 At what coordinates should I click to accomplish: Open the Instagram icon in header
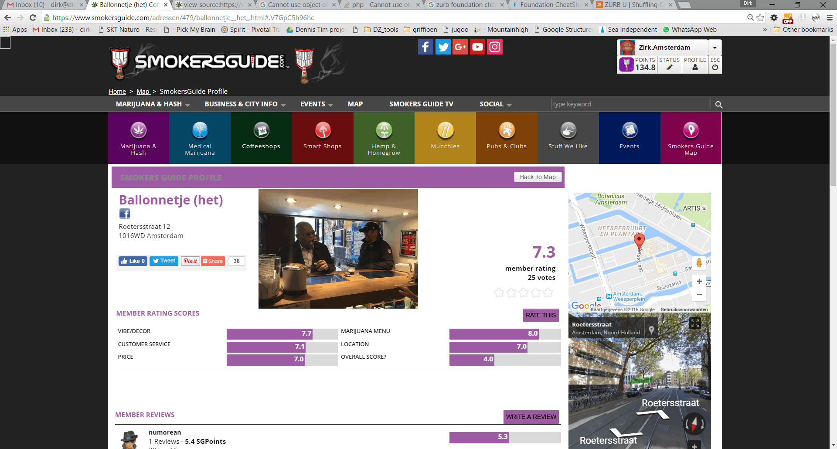495,47
